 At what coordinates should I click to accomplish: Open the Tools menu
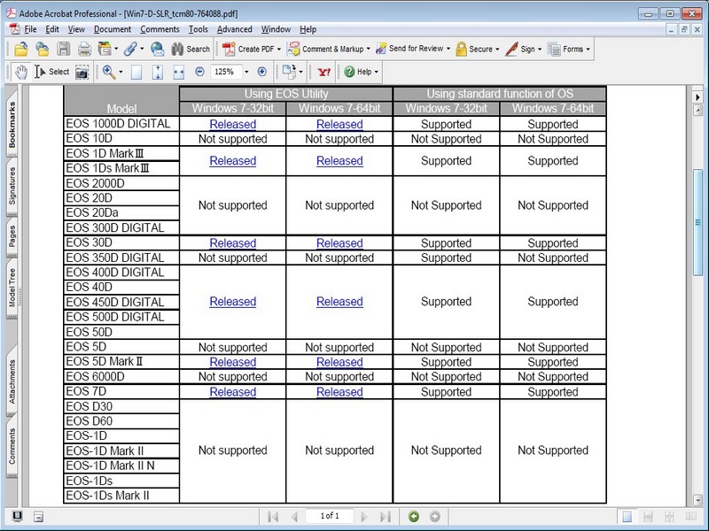pyautogui.click(x=198, y=29)
